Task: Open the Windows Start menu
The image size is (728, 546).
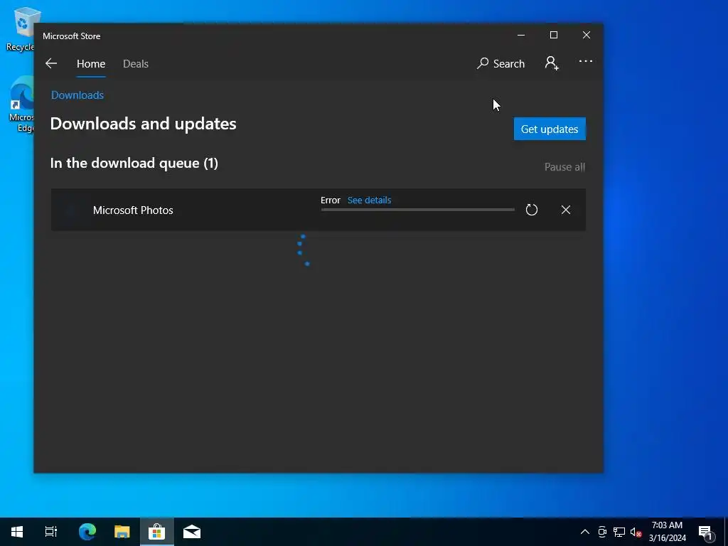Action: pos(17,532)
